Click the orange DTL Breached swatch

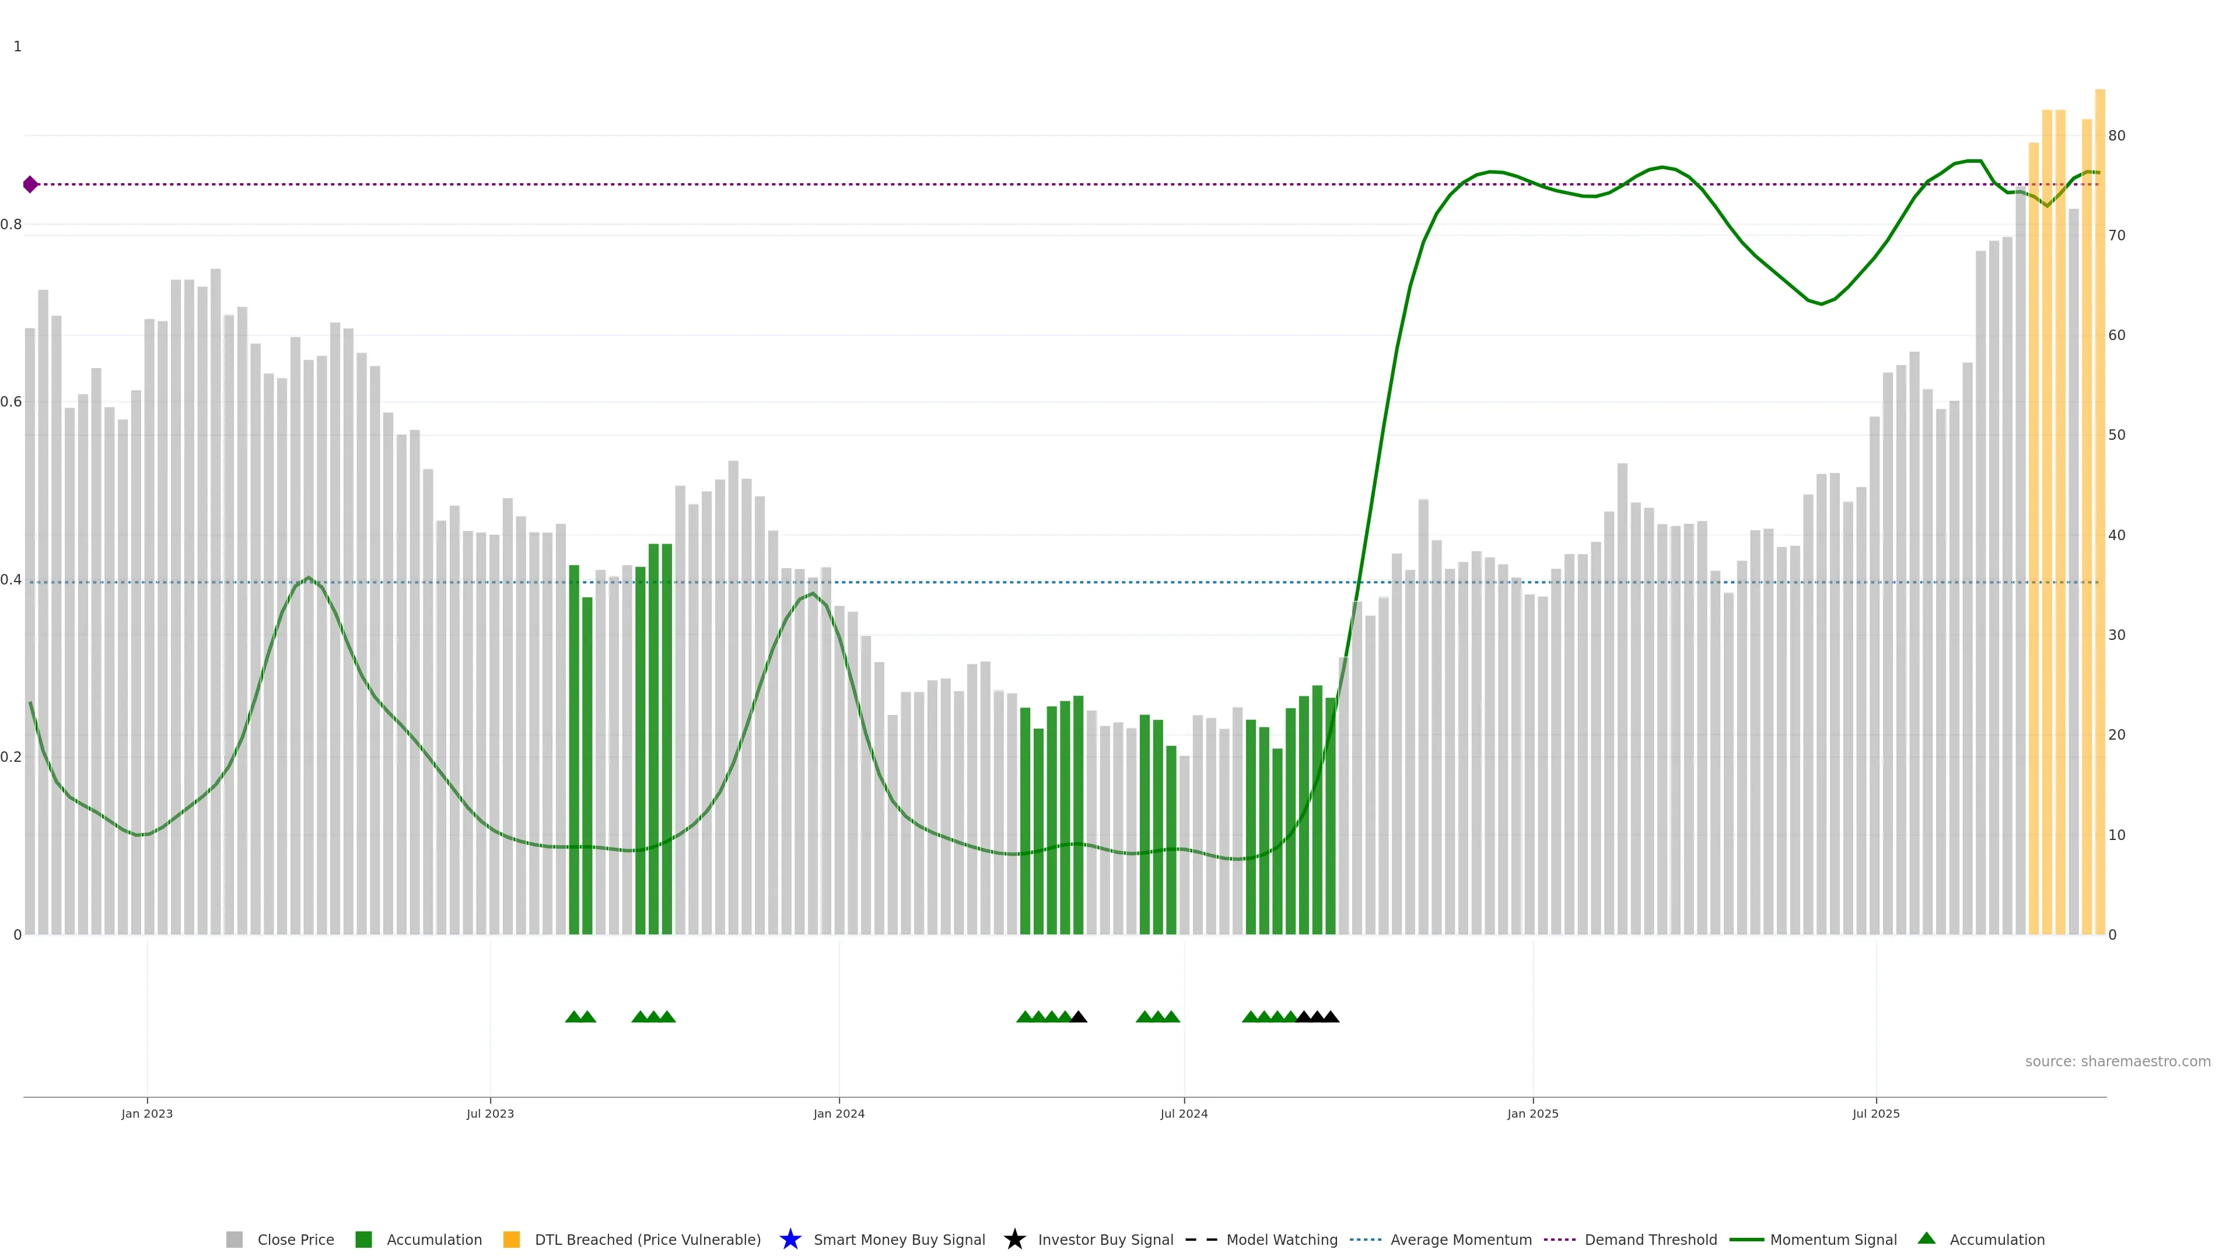512,1240
